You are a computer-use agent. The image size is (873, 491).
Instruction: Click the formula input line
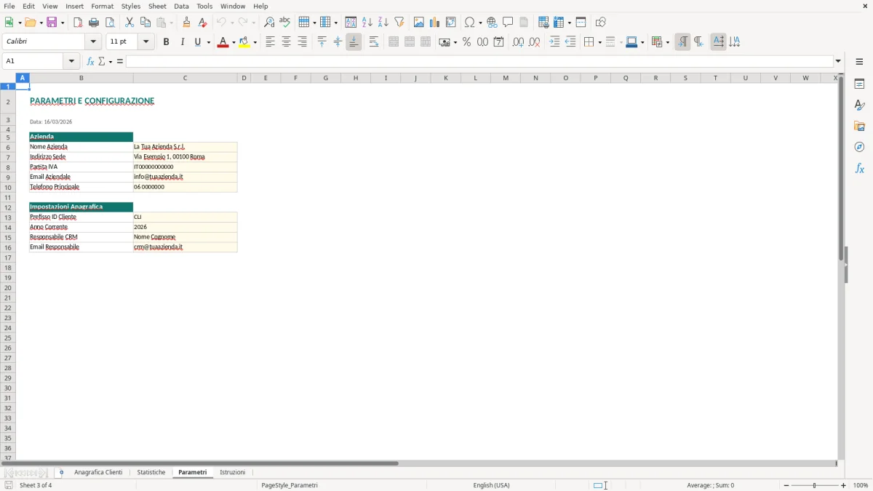479,61
